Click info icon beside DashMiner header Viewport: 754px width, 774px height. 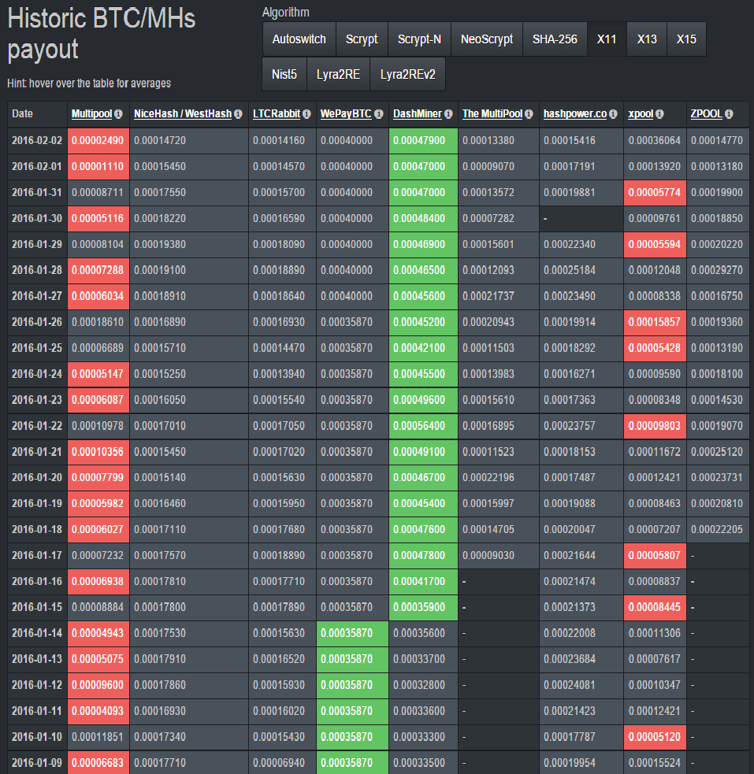(x=448, y=114)
